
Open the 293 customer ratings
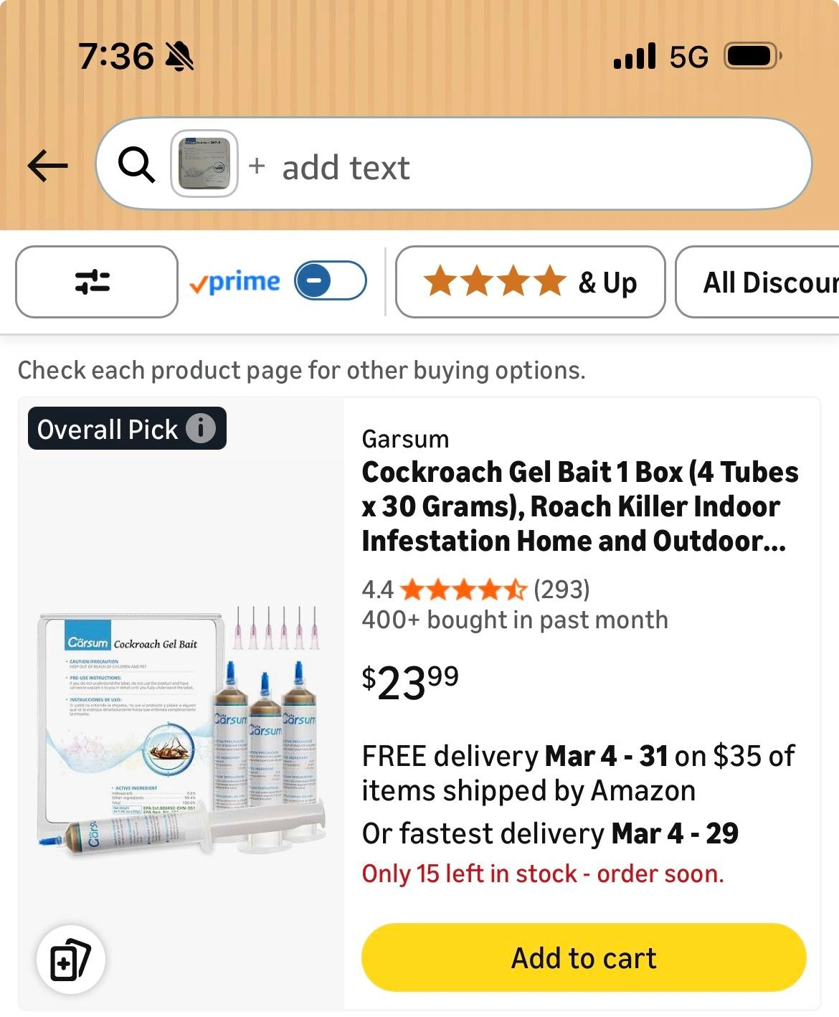pyautogui.click(x=561, y=590)
